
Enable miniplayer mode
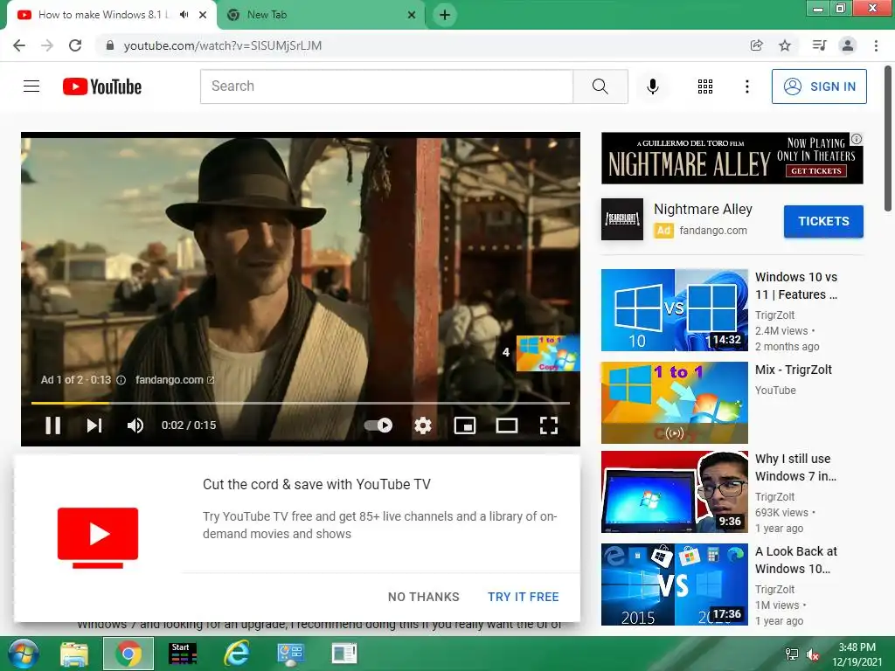click(x=465, y=425)
